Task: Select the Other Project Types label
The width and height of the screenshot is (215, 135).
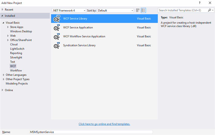Action: point(18,79)
